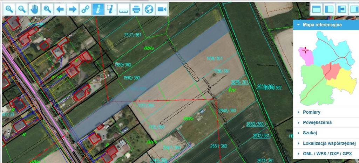Viewport: 359px width, 163px height.
Task: Expand the Pomiary section
Action: click(312, 112)
